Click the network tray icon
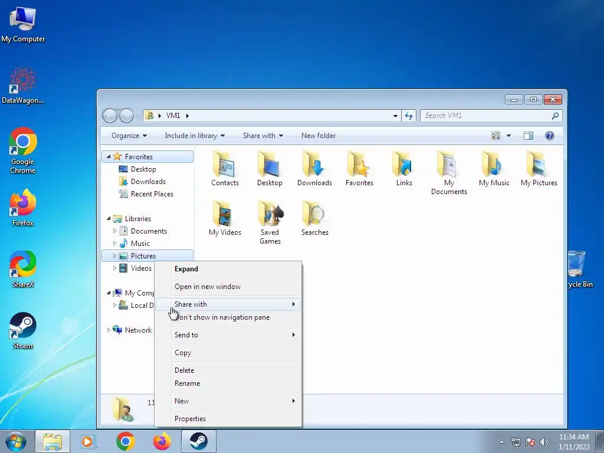604x453 pixels. click(516, 442)
